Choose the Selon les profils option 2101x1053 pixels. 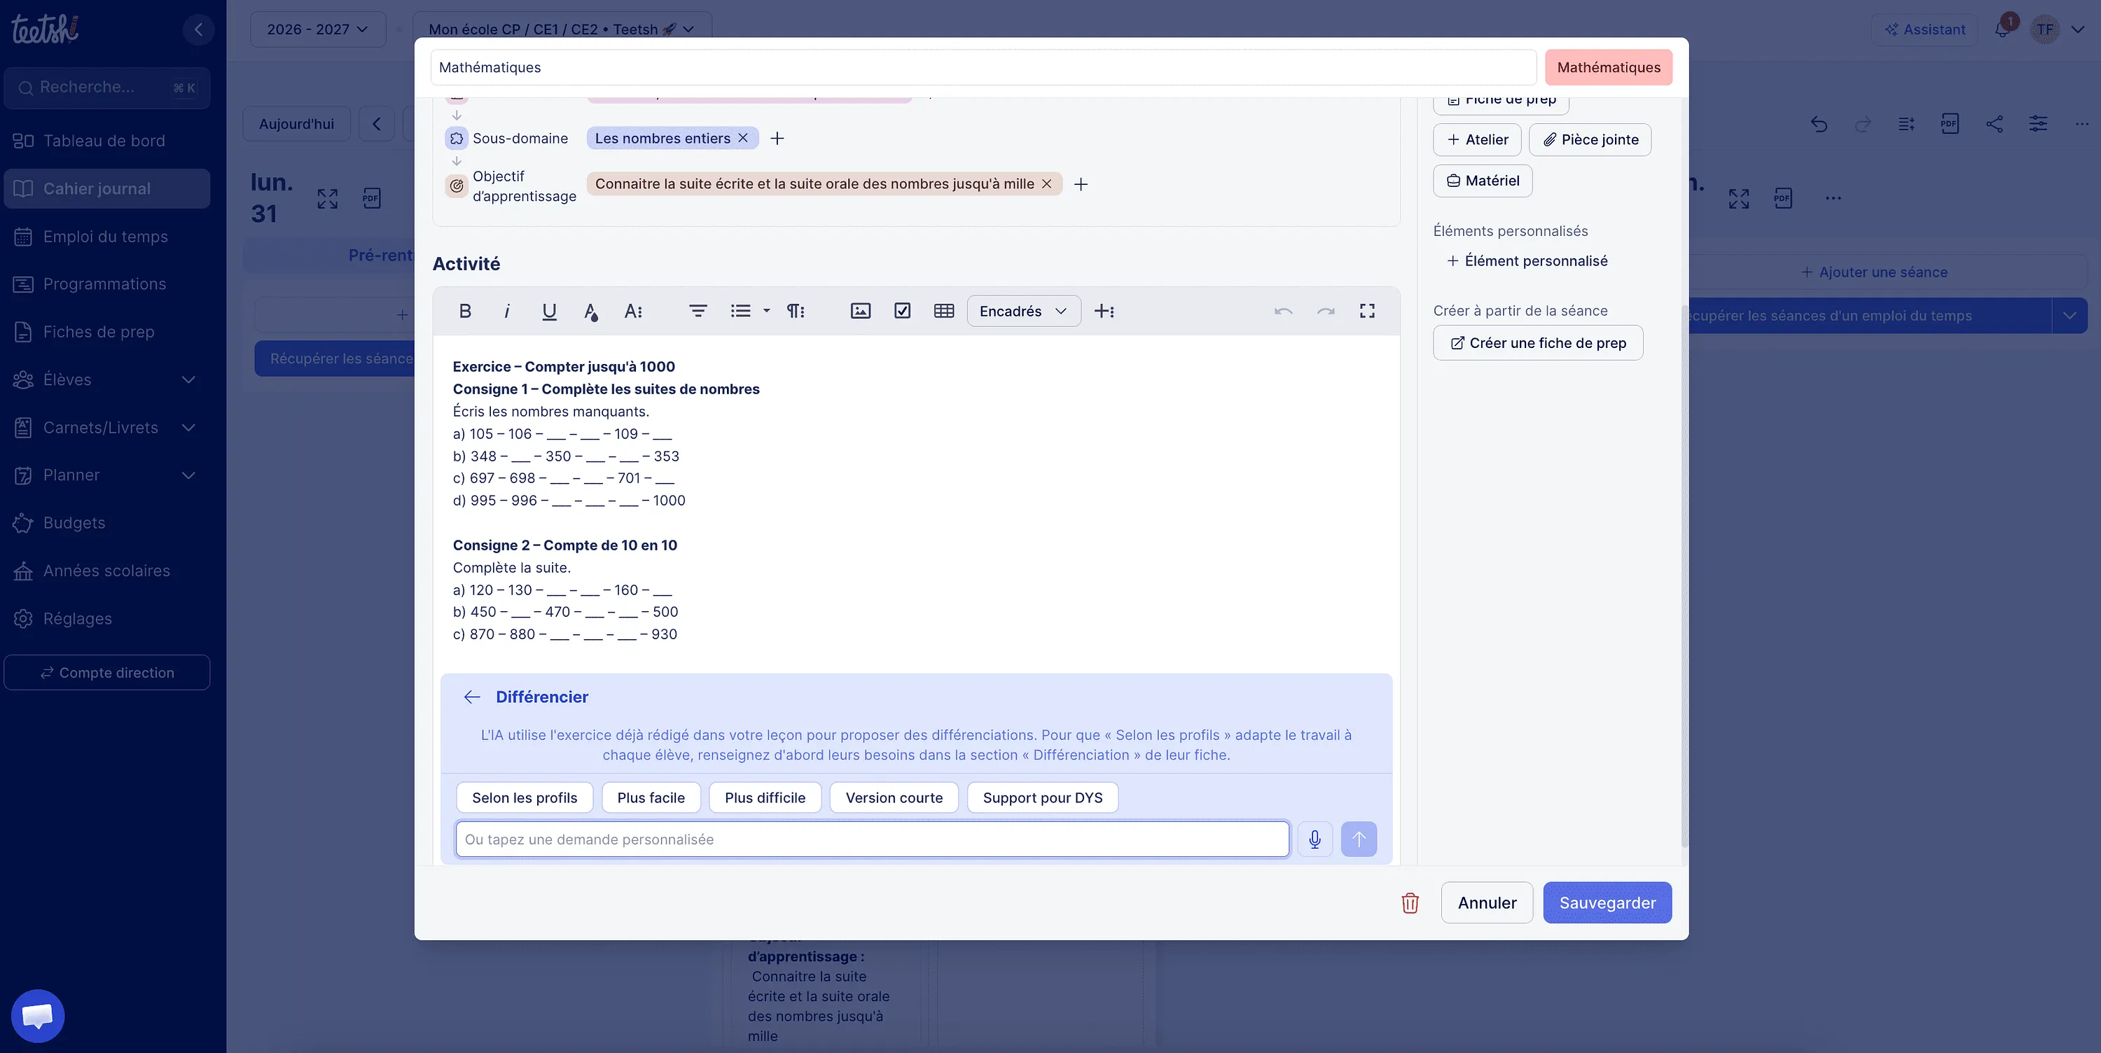pos(525,797)
